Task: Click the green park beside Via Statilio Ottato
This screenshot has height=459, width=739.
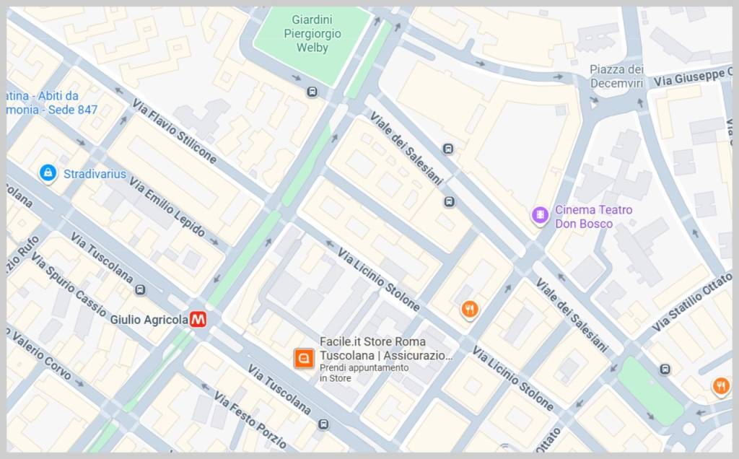Action: (x=650, y=390)
